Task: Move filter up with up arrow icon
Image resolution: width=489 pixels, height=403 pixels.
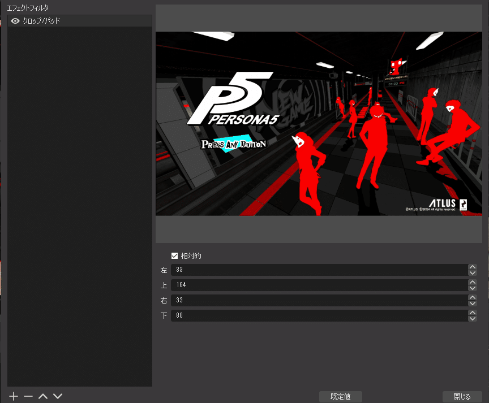Action: [x=43, y=396]
